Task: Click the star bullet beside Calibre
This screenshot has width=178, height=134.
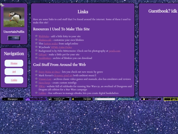Action: pos(36,93)
